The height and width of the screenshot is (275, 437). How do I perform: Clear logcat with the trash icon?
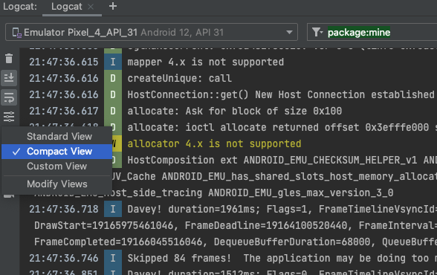[x=9, y=59]
